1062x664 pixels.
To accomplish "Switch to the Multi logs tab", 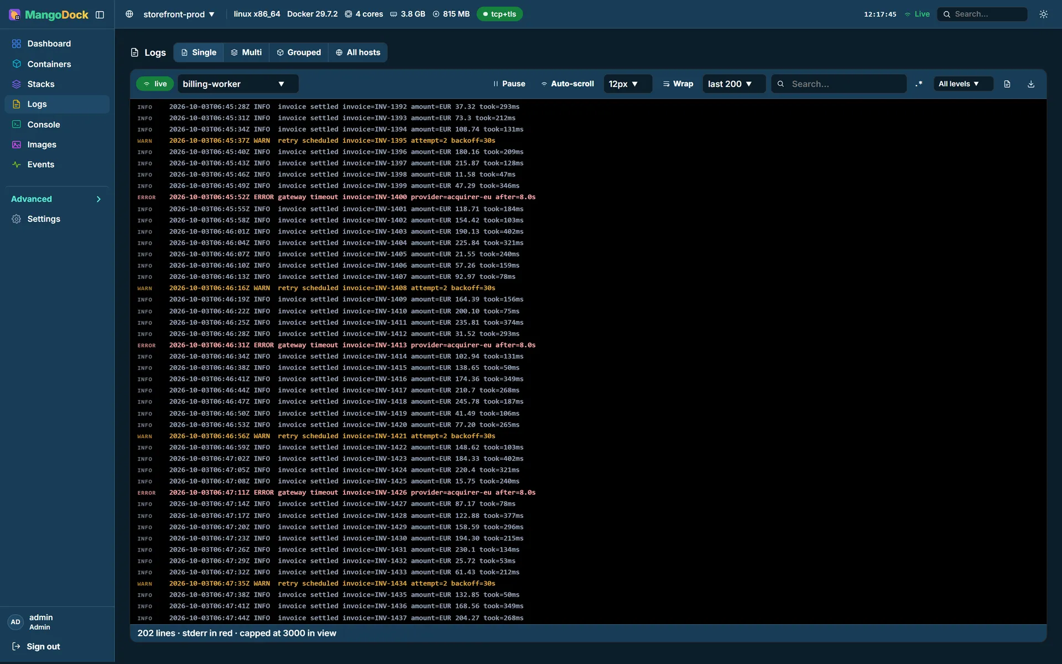I will click(247, 53).
